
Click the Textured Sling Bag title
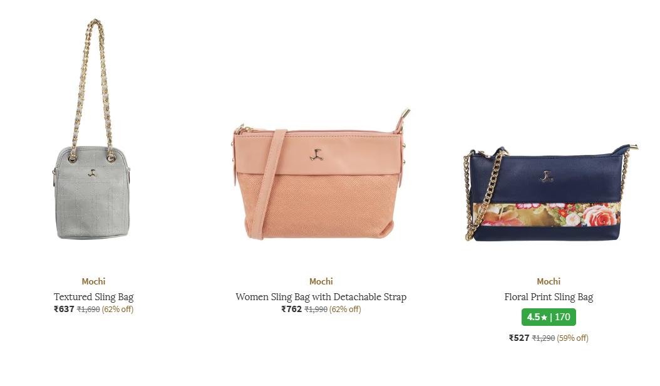(x=93, y=296)
